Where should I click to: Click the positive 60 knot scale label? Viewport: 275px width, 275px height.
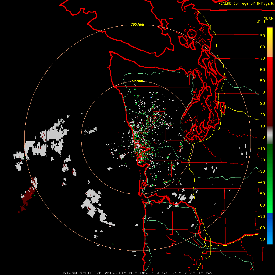(262, 70)
